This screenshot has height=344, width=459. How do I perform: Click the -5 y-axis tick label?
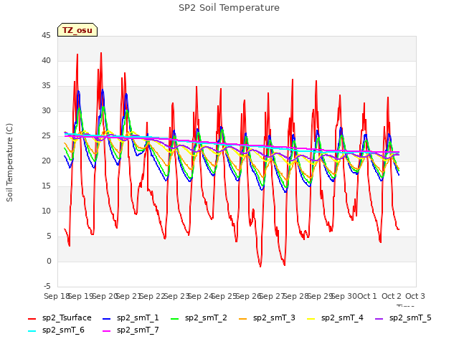[x=47, y=286]
